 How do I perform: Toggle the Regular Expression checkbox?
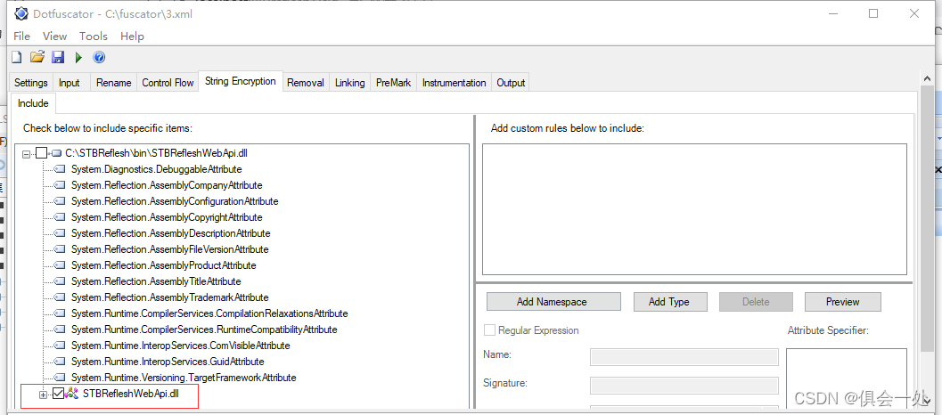489,330
